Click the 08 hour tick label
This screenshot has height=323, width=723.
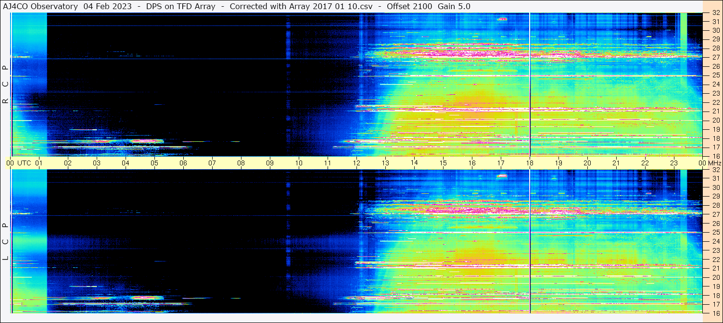tap(241, 163)
